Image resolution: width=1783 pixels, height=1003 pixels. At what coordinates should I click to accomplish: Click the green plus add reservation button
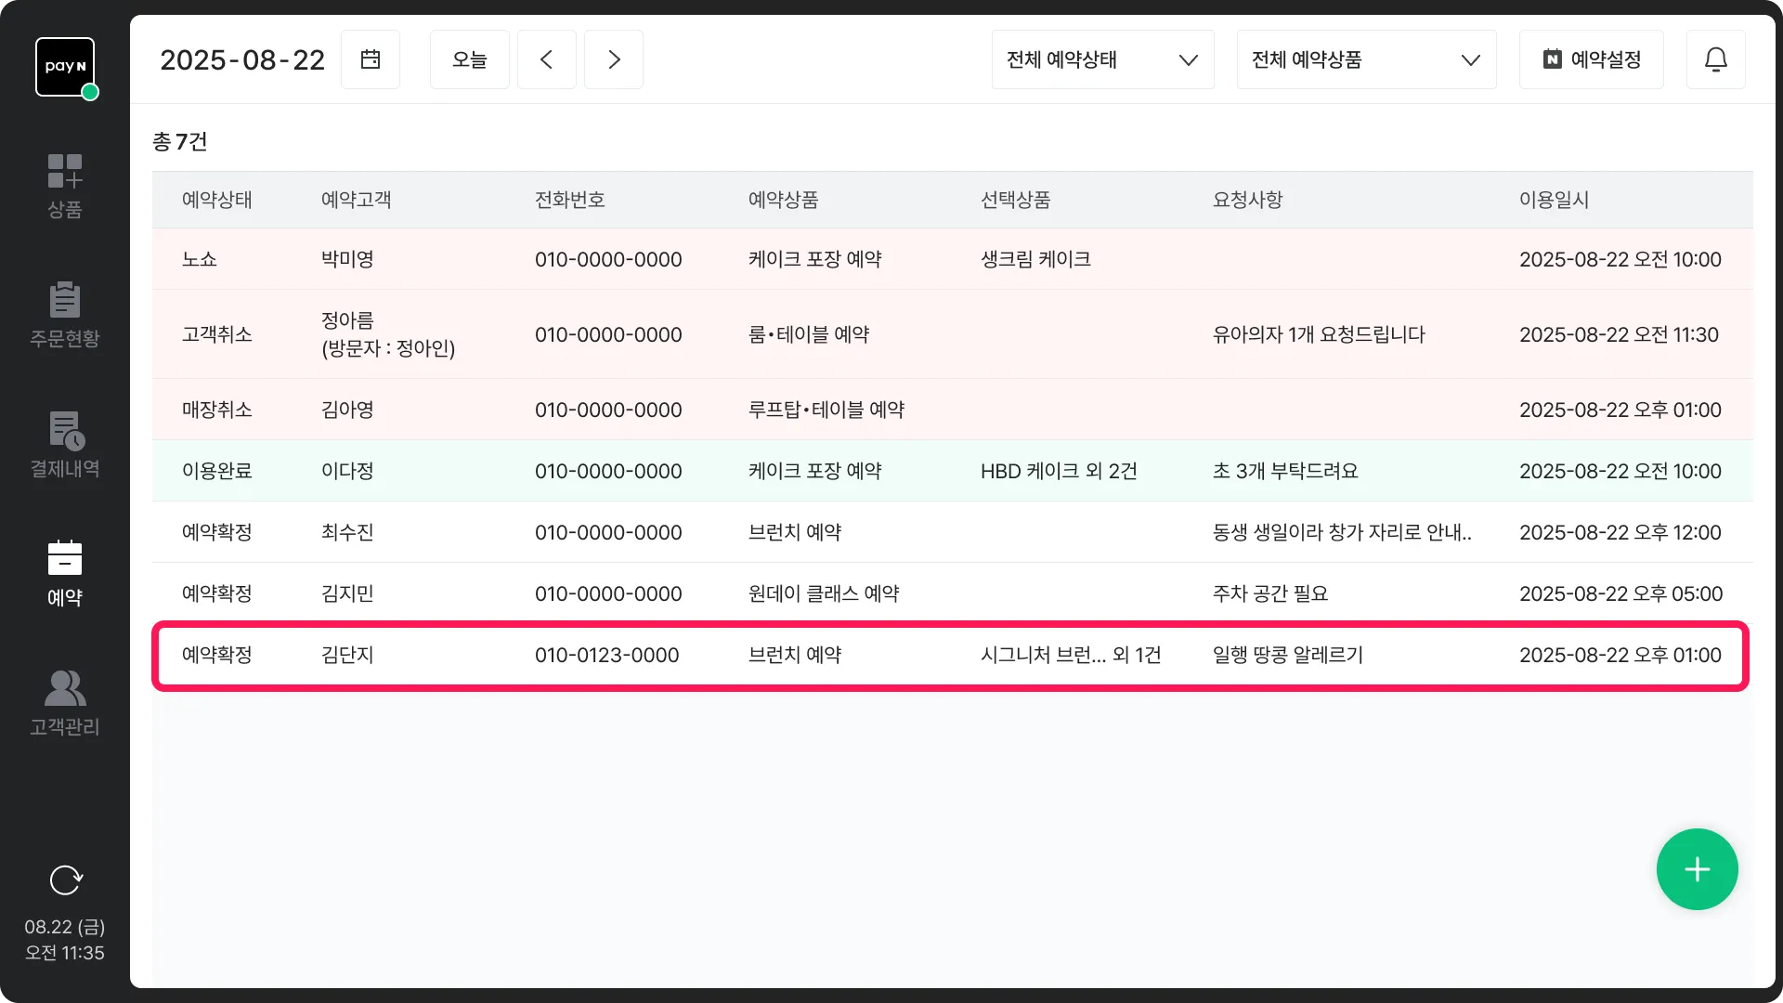pos(1697,869)
